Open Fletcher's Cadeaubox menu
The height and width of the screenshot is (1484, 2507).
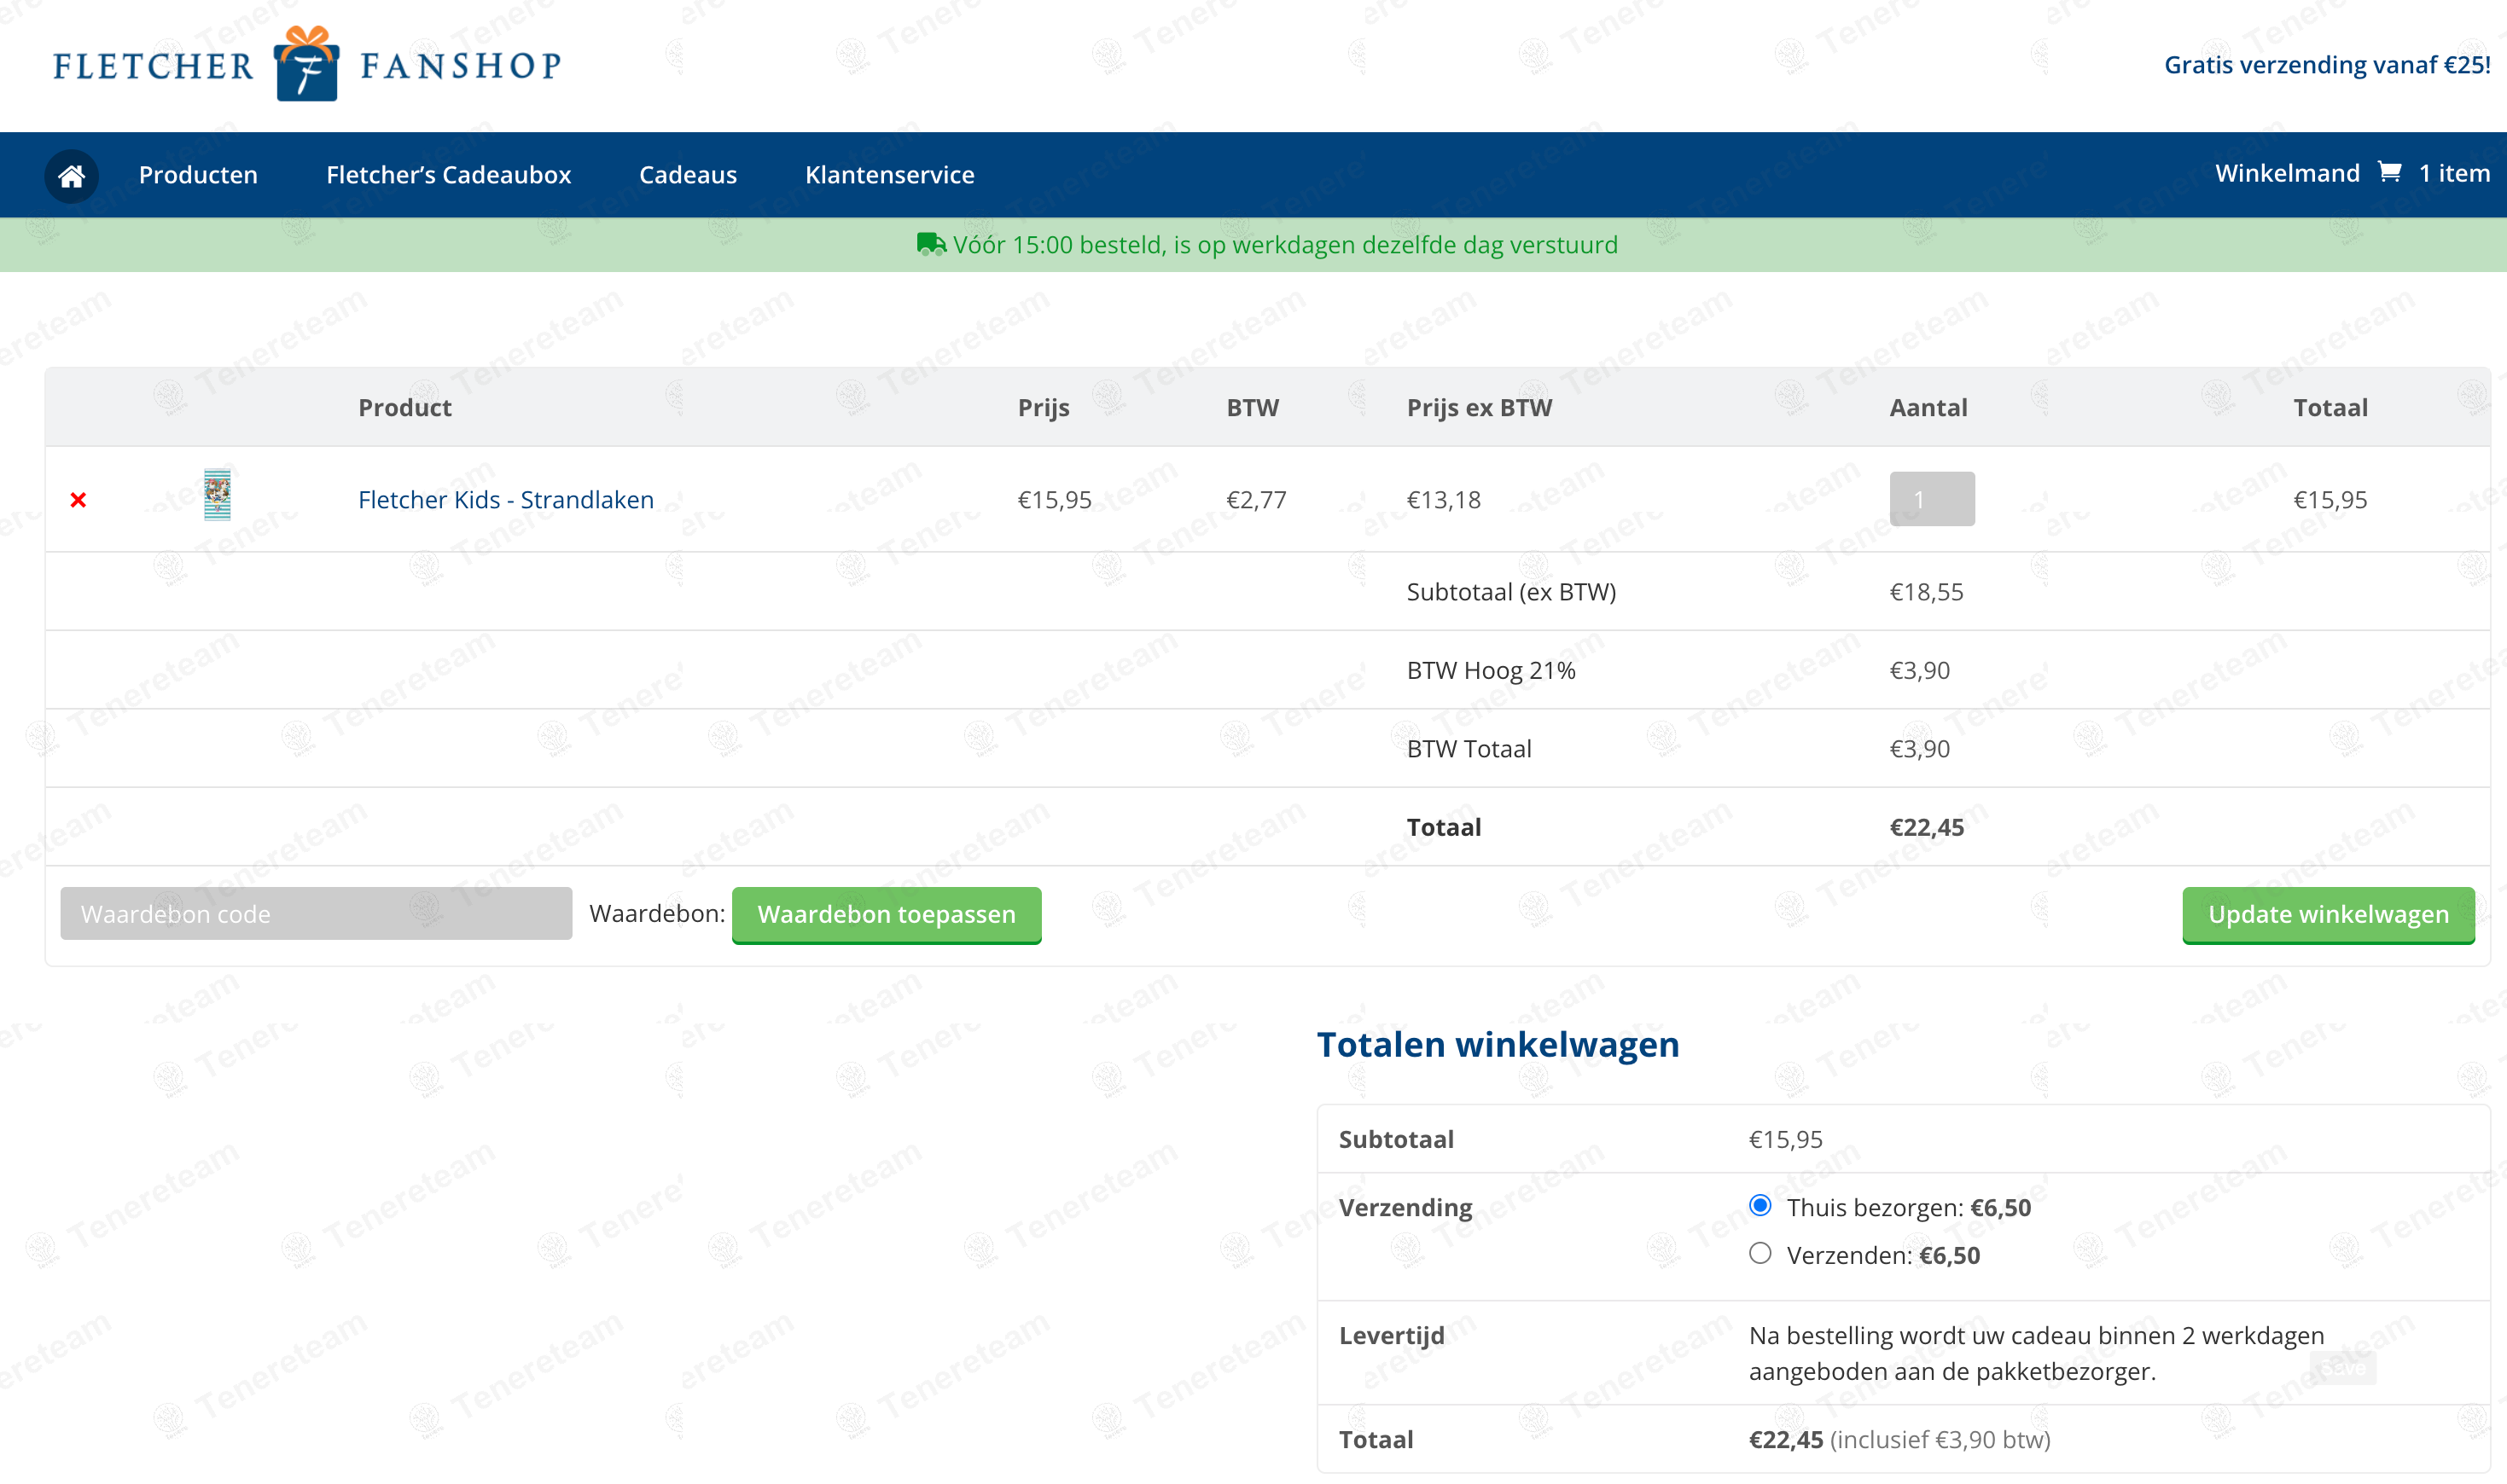point(448,175)
